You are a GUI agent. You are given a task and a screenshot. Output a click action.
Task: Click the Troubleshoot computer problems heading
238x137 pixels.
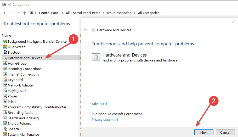(x=36, y=24)
